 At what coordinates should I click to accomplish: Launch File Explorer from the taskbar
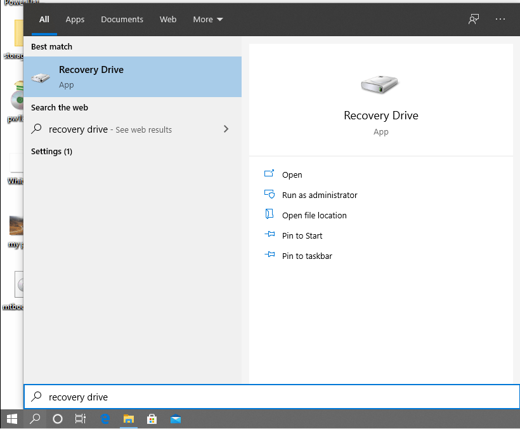pos(128,419)
